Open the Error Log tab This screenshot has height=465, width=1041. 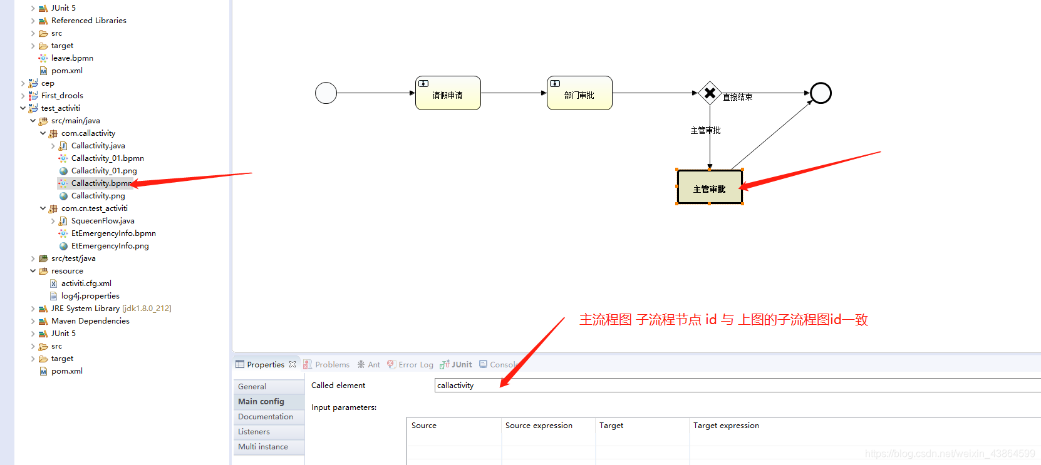[410, 364]
